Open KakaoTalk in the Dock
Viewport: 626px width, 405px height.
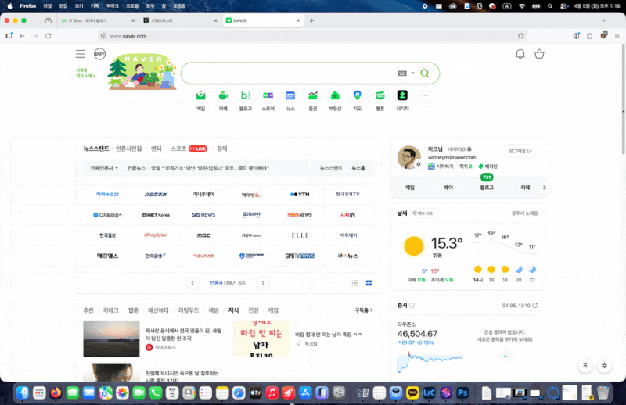coord(412,393)
